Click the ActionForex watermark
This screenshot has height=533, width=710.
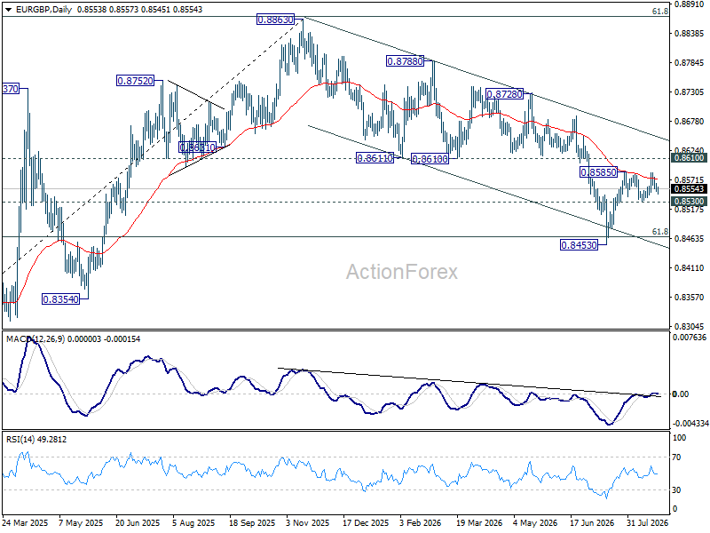coord(402,272)
